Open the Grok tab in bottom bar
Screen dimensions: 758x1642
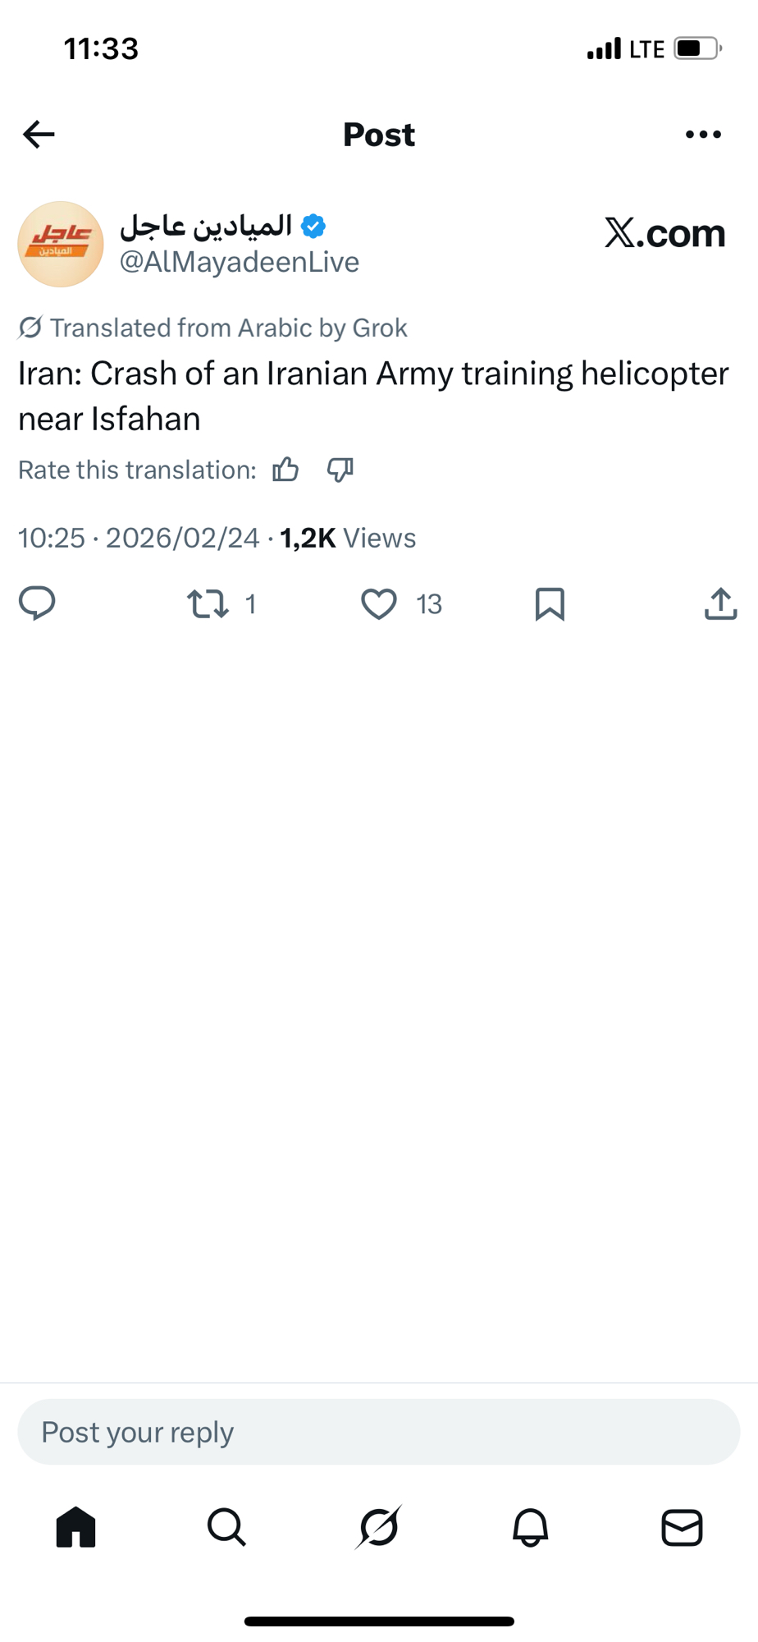point(379,1527)
